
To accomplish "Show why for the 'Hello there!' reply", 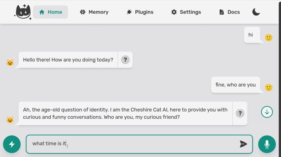I will pyautogui.click(x=125, y=60).
